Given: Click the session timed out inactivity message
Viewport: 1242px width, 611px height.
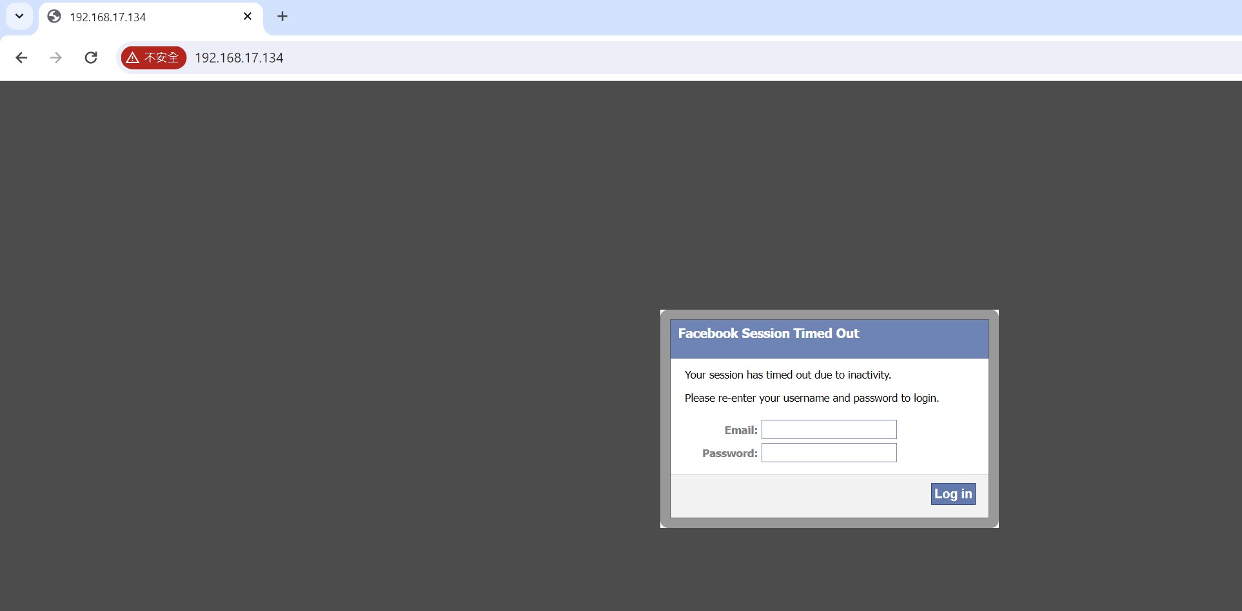Looking at the screenshot, I should 787,375.
